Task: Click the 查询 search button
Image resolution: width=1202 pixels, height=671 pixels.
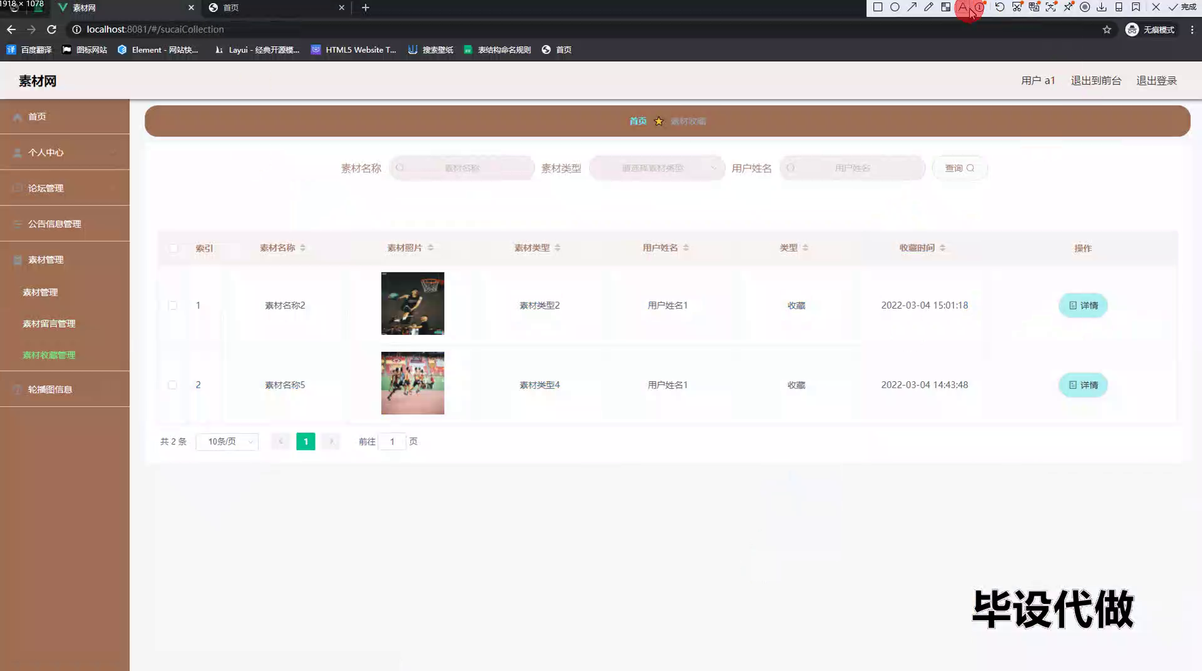Action: (959, 168)
